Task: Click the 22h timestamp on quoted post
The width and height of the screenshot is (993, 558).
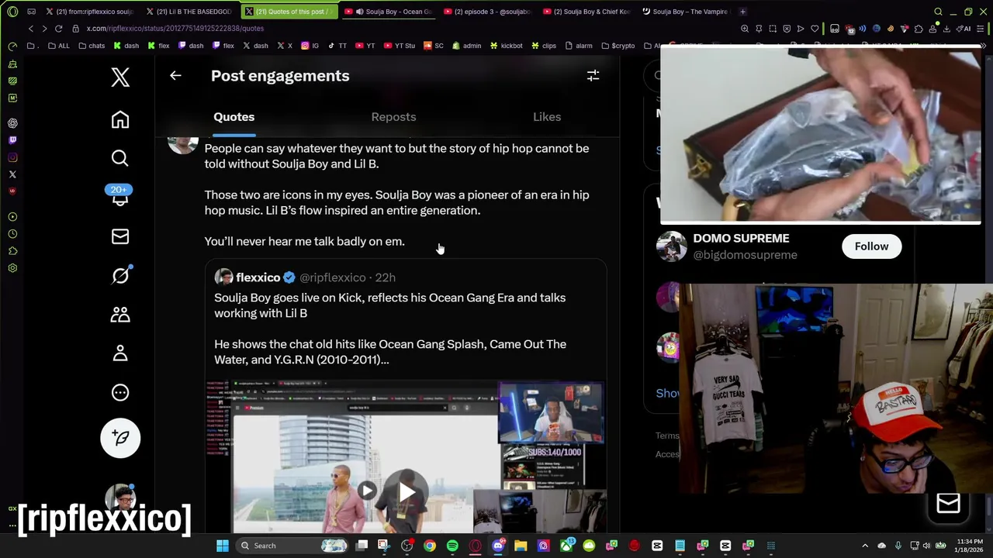Action: (x=385, y=277)
